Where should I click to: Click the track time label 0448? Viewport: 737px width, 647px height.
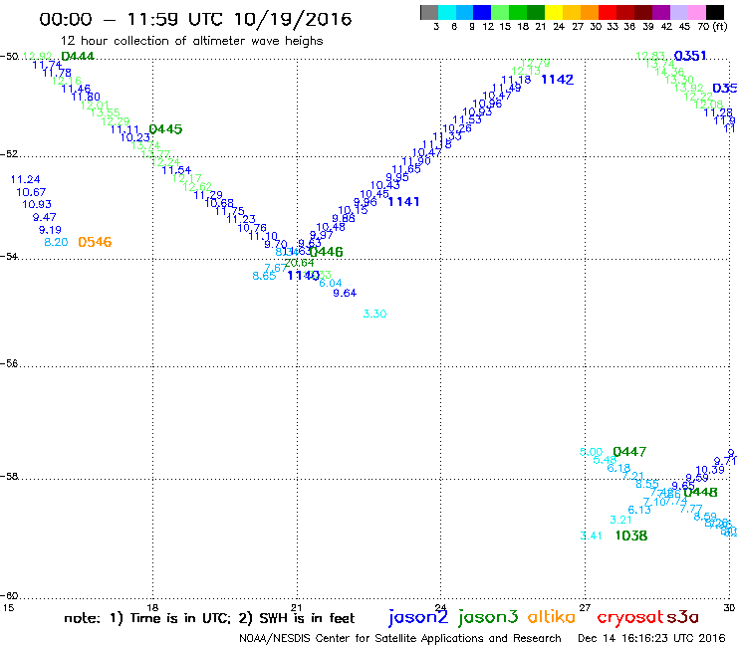pyautogui.click(x=700, y=492)
